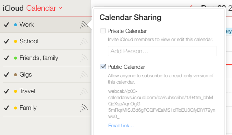Screen dimensions: 232x135
Task: Toggle the School calendar checkmark
Action: click(7, 41)
